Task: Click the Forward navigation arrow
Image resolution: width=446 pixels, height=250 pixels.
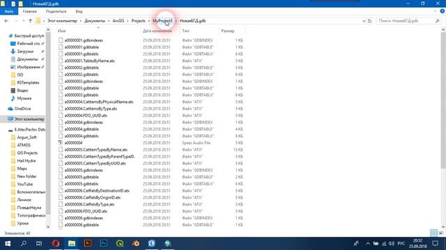Action: (16, 21)
